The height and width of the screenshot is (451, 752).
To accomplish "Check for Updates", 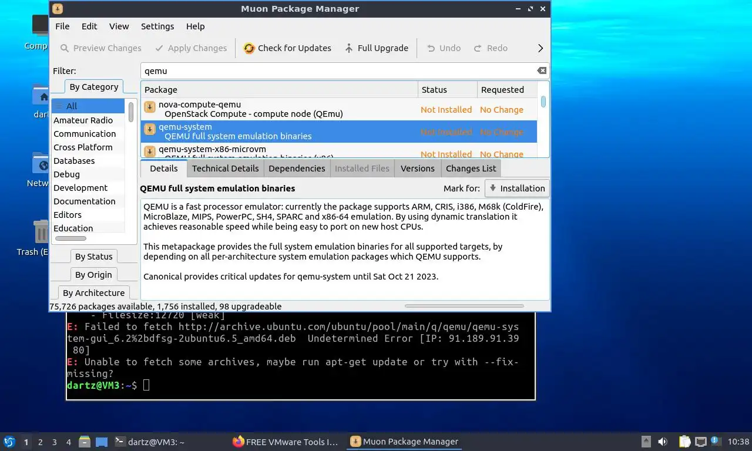I will (x=287, y=48).
